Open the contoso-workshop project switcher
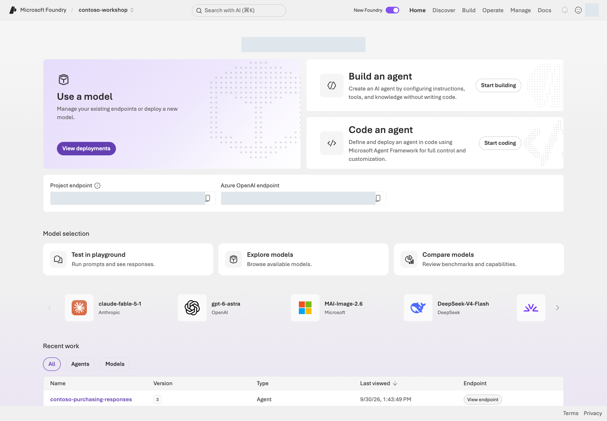Screen dimensions: 607x421 pyautogui.click(x=106, y=10)
